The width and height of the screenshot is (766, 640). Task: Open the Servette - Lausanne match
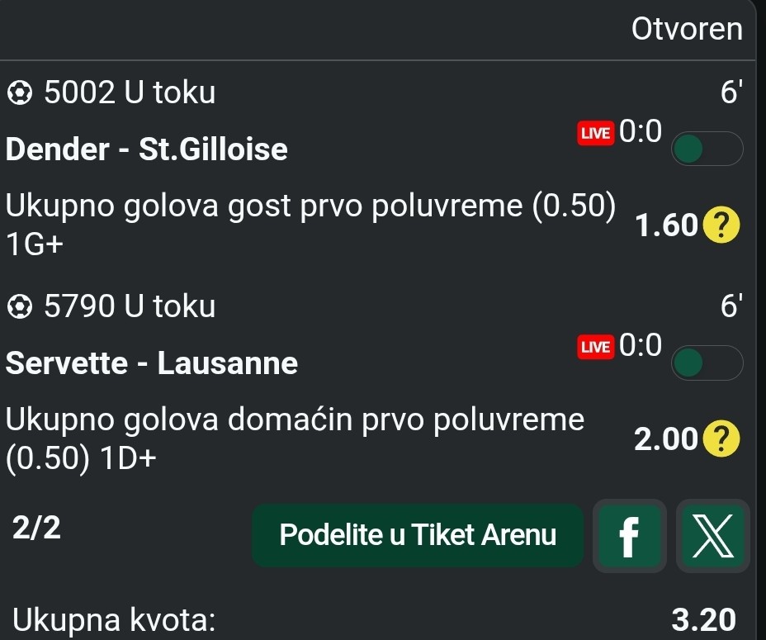pyautogui.click(x=152, y=363)
